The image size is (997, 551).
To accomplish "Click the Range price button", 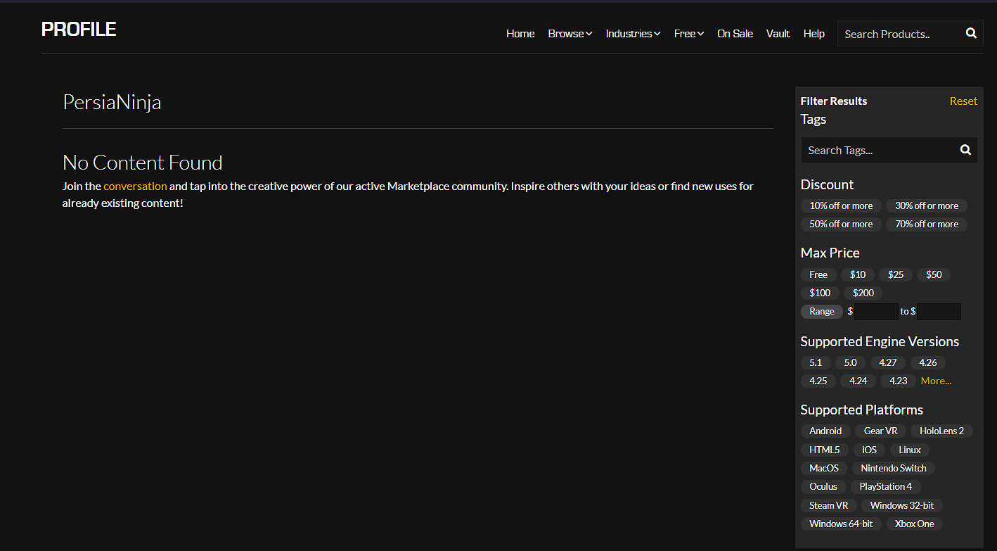I will (821, 312).
